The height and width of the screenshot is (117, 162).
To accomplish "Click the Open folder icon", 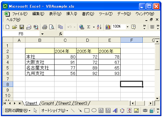I will 15,27.
